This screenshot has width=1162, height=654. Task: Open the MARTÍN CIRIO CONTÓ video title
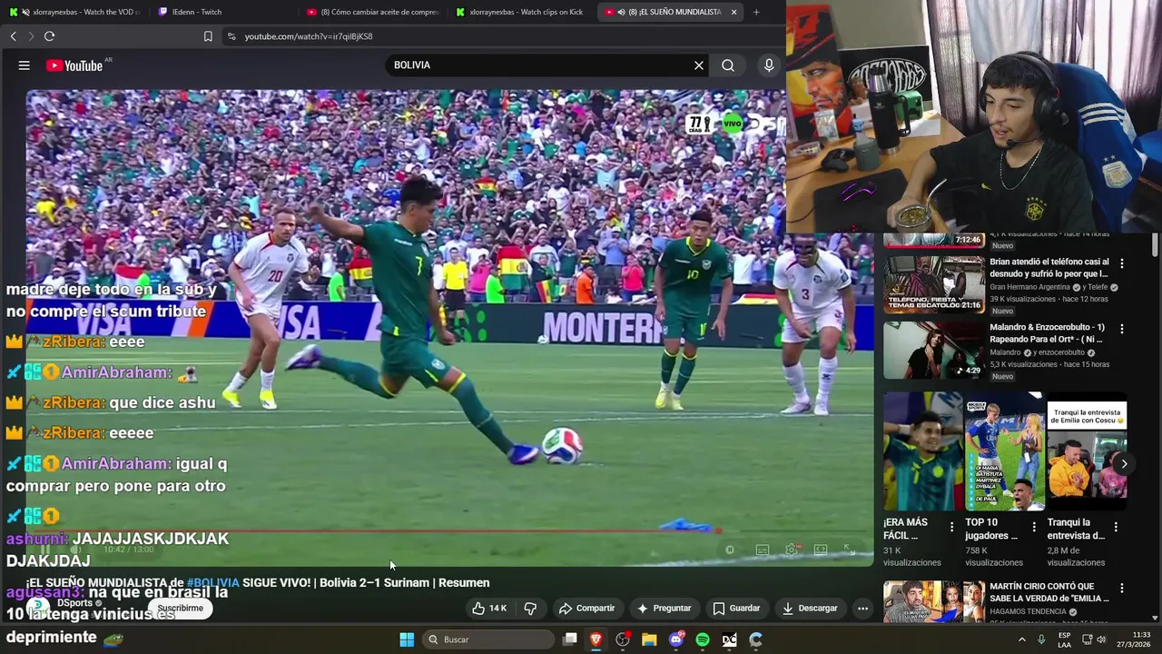(1049, 592)
